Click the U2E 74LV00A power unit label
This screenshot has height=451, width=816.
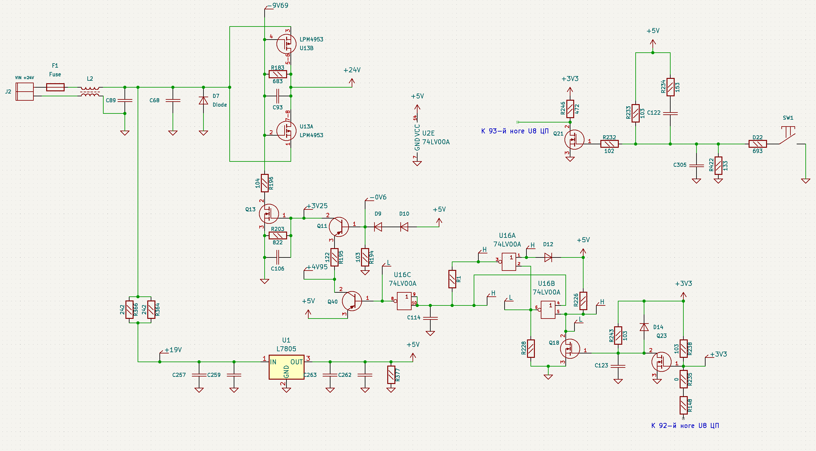coord(436,137)
